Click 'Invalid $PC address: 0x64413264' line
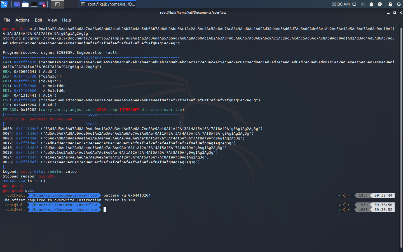 coord(38,119)
